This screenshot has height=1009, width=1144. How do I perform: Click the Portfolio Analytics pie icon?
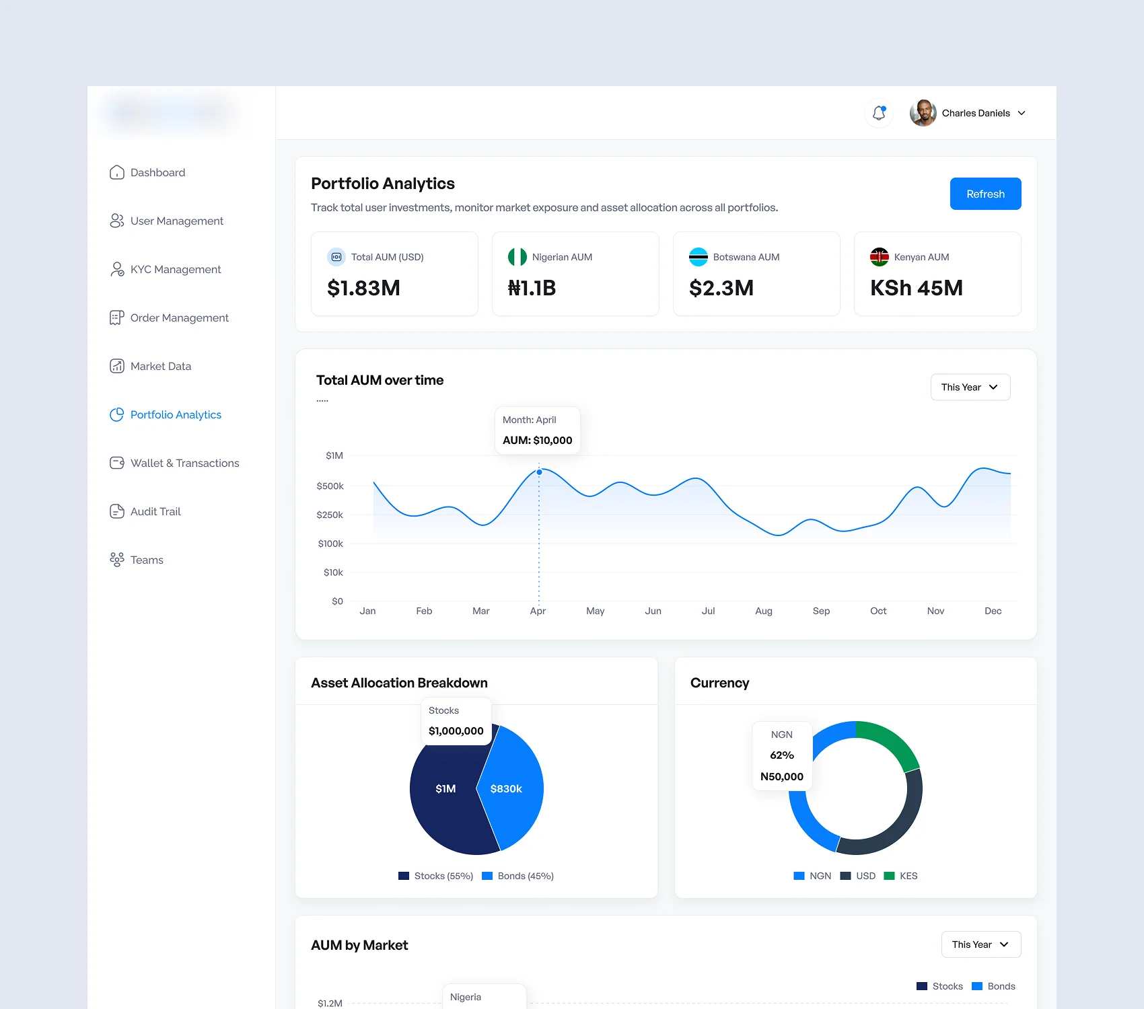[116, 415]
